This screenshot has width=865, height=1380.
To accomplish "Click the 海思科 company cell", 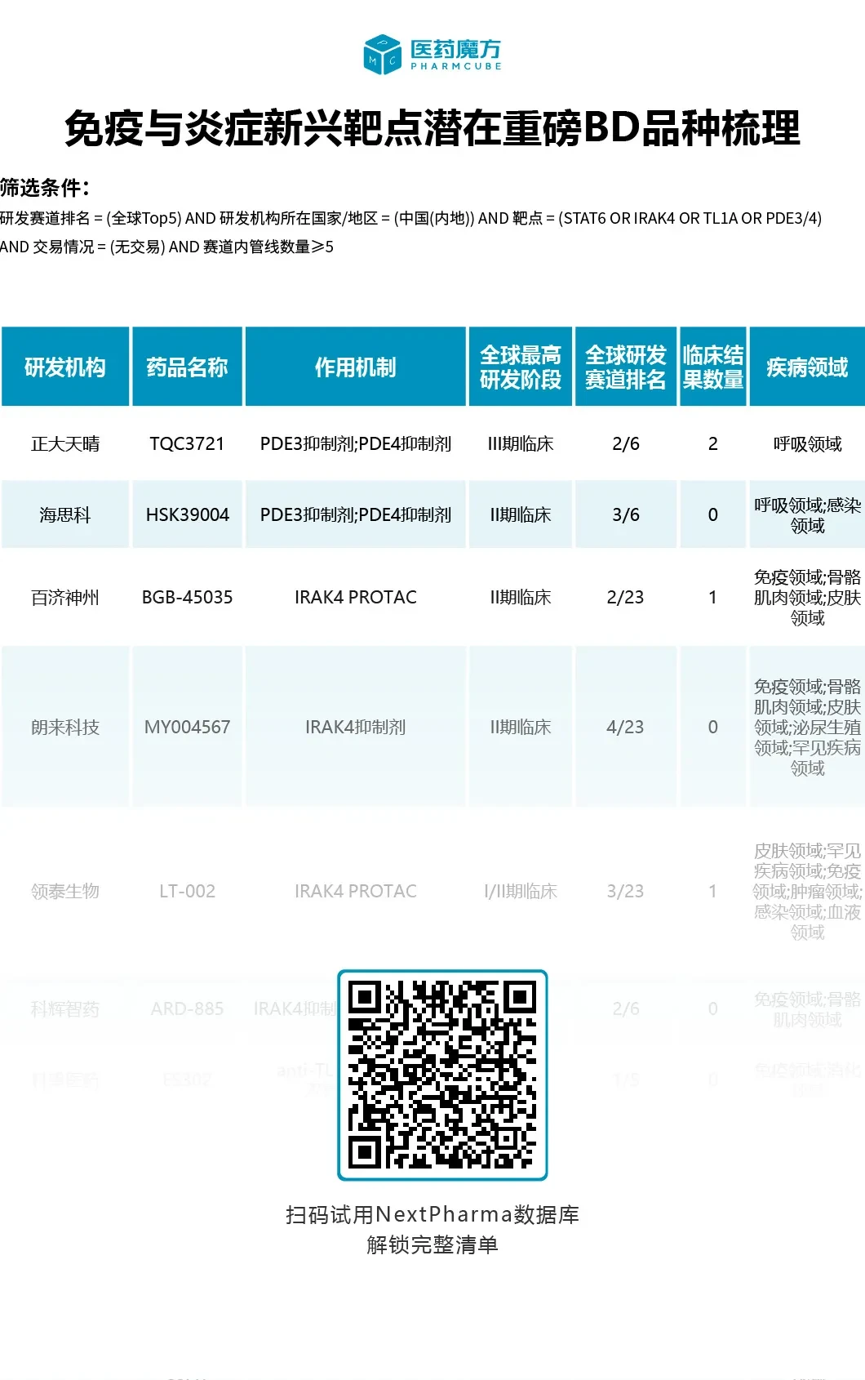I will (x=65, y=514).
